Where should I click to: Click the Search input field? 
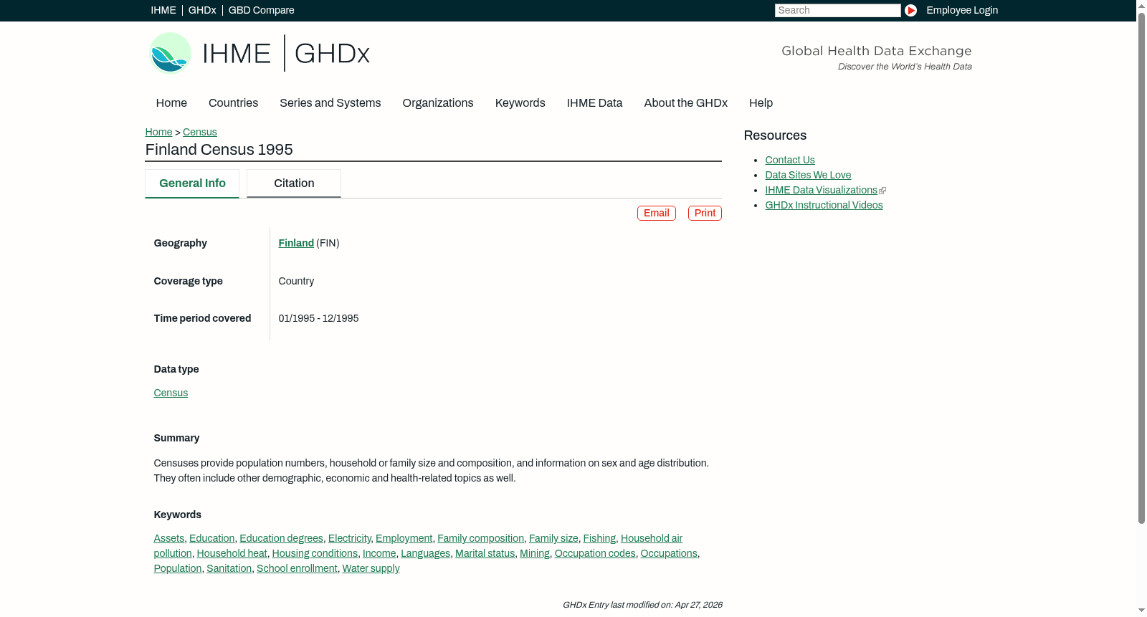tap(837, 10)
